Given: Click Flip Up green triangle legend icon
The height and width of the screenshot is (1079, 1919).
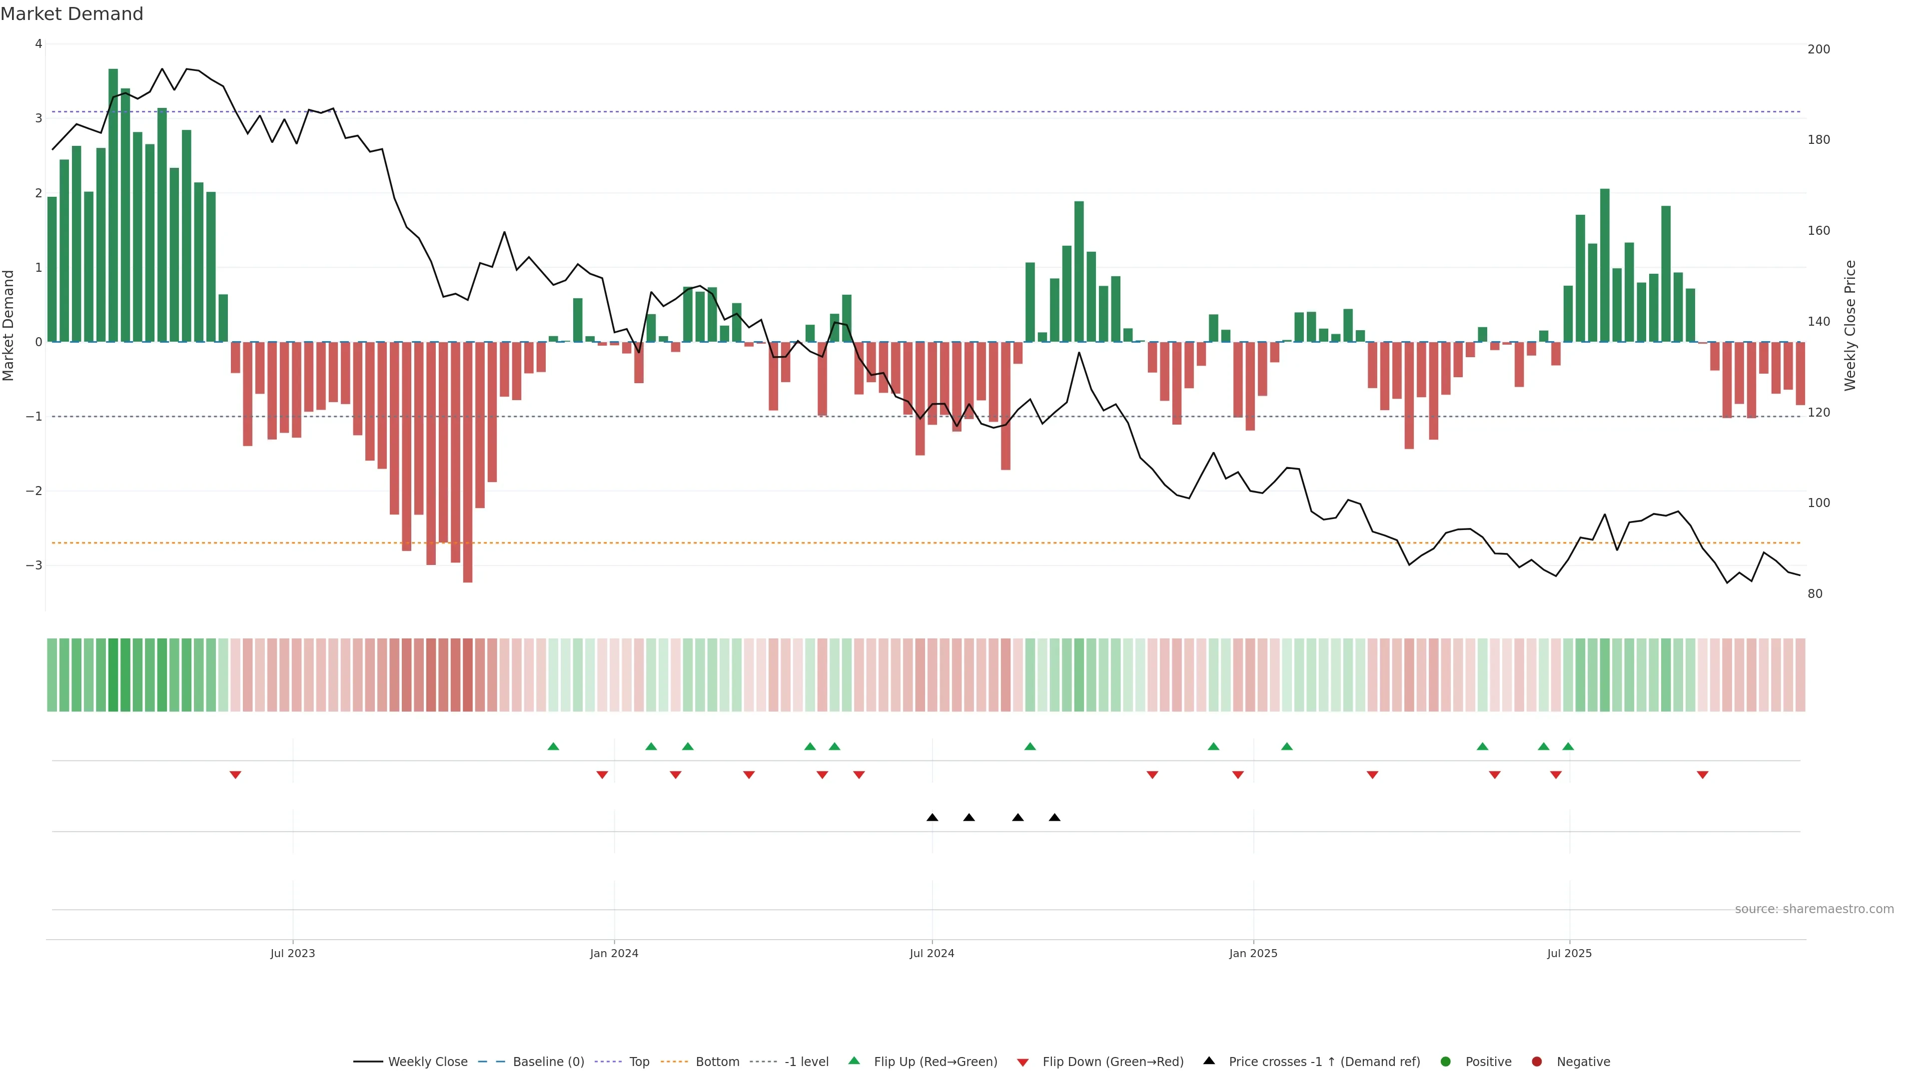Looking at the screenshot, I should 855,1061.
